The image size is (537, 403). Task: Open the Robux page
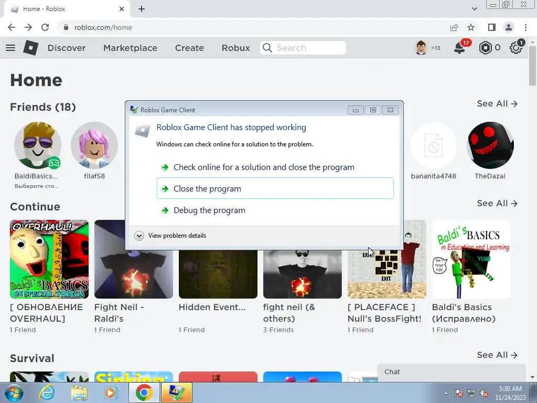[235, 48]
